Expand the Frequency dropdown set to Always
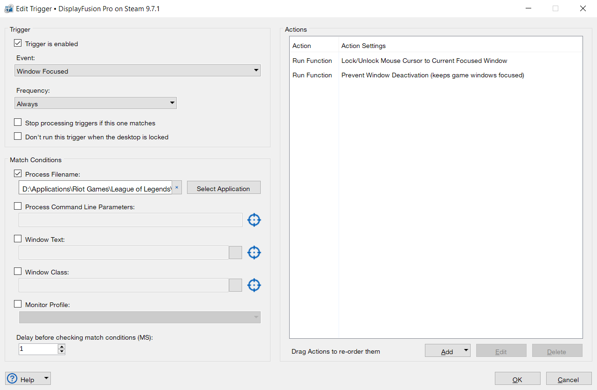This screenshot has height=390, width=597. (95, 103)
